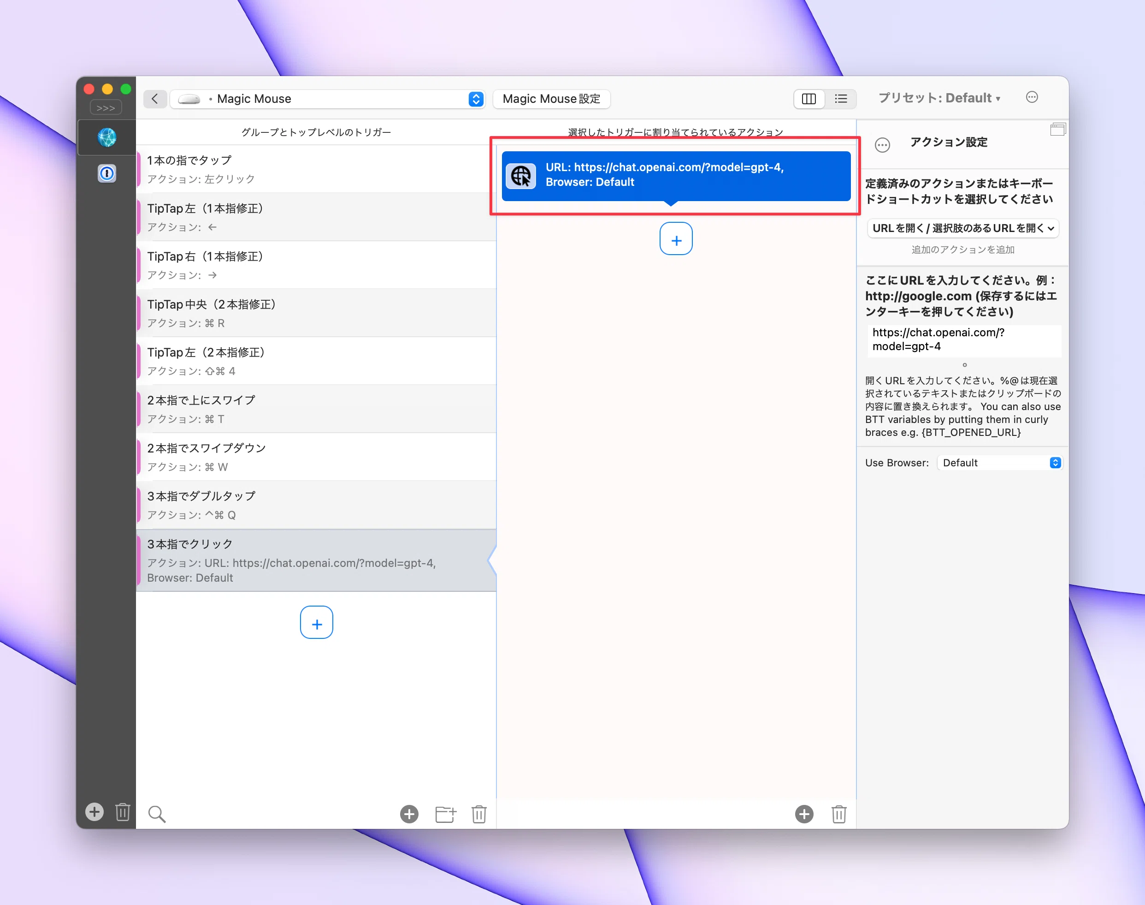
Task: Open trigger search magnifier icon
Action: point(157,814)
